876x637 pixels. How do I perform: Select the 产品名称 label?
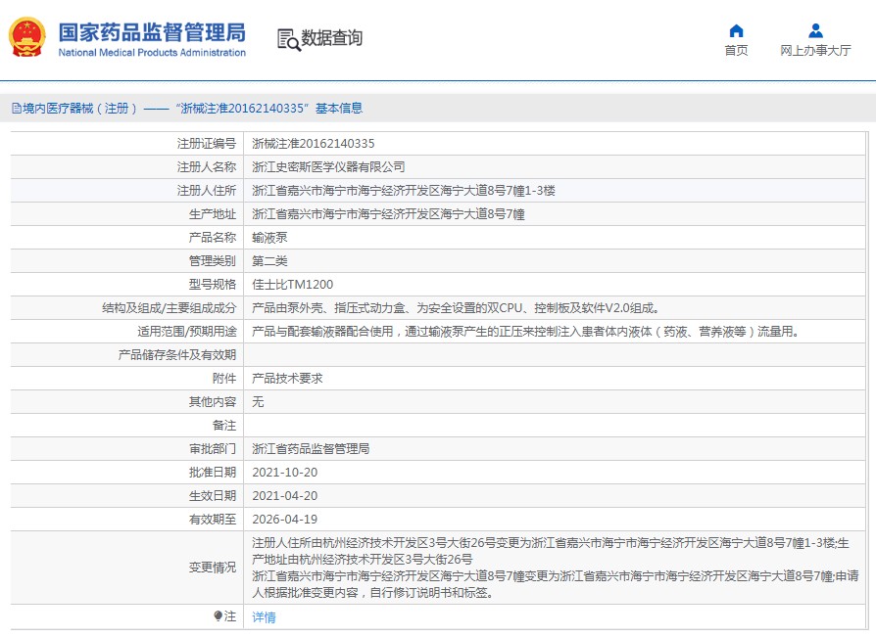point(213,237)
